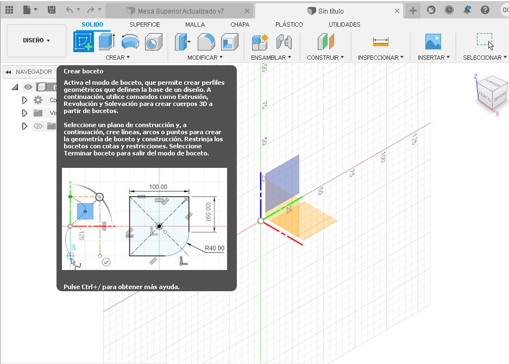
Task: Click the Unión (joint) icon
Action: click(x=284, y=42)
